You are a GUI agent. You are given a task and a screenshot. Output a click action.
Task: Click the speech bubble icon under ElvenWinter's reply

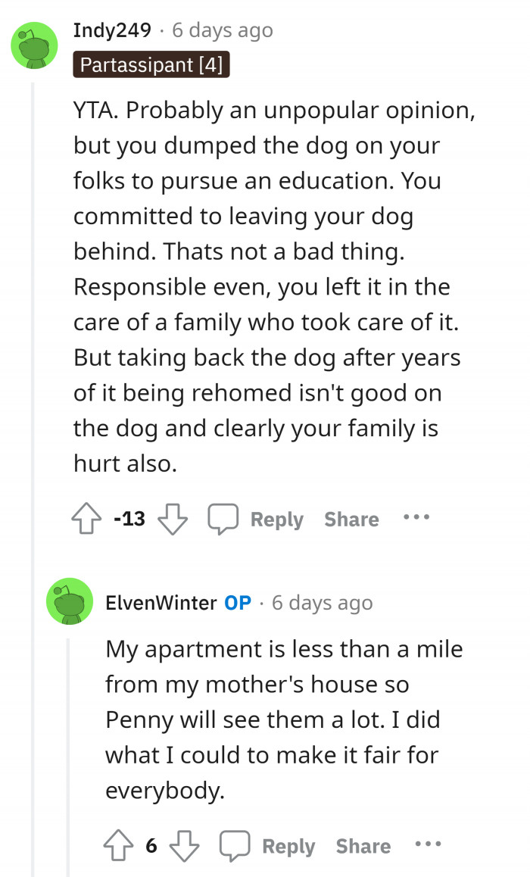coord(235,846)
